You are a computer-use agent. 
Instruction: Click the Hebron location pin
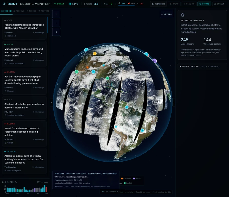[x=5, y=143]
